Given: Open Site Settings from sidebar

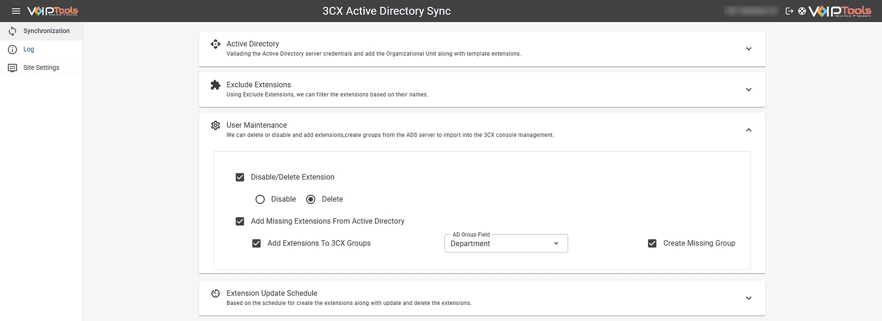Looking at the screenshot, I should tap(41, 68).
